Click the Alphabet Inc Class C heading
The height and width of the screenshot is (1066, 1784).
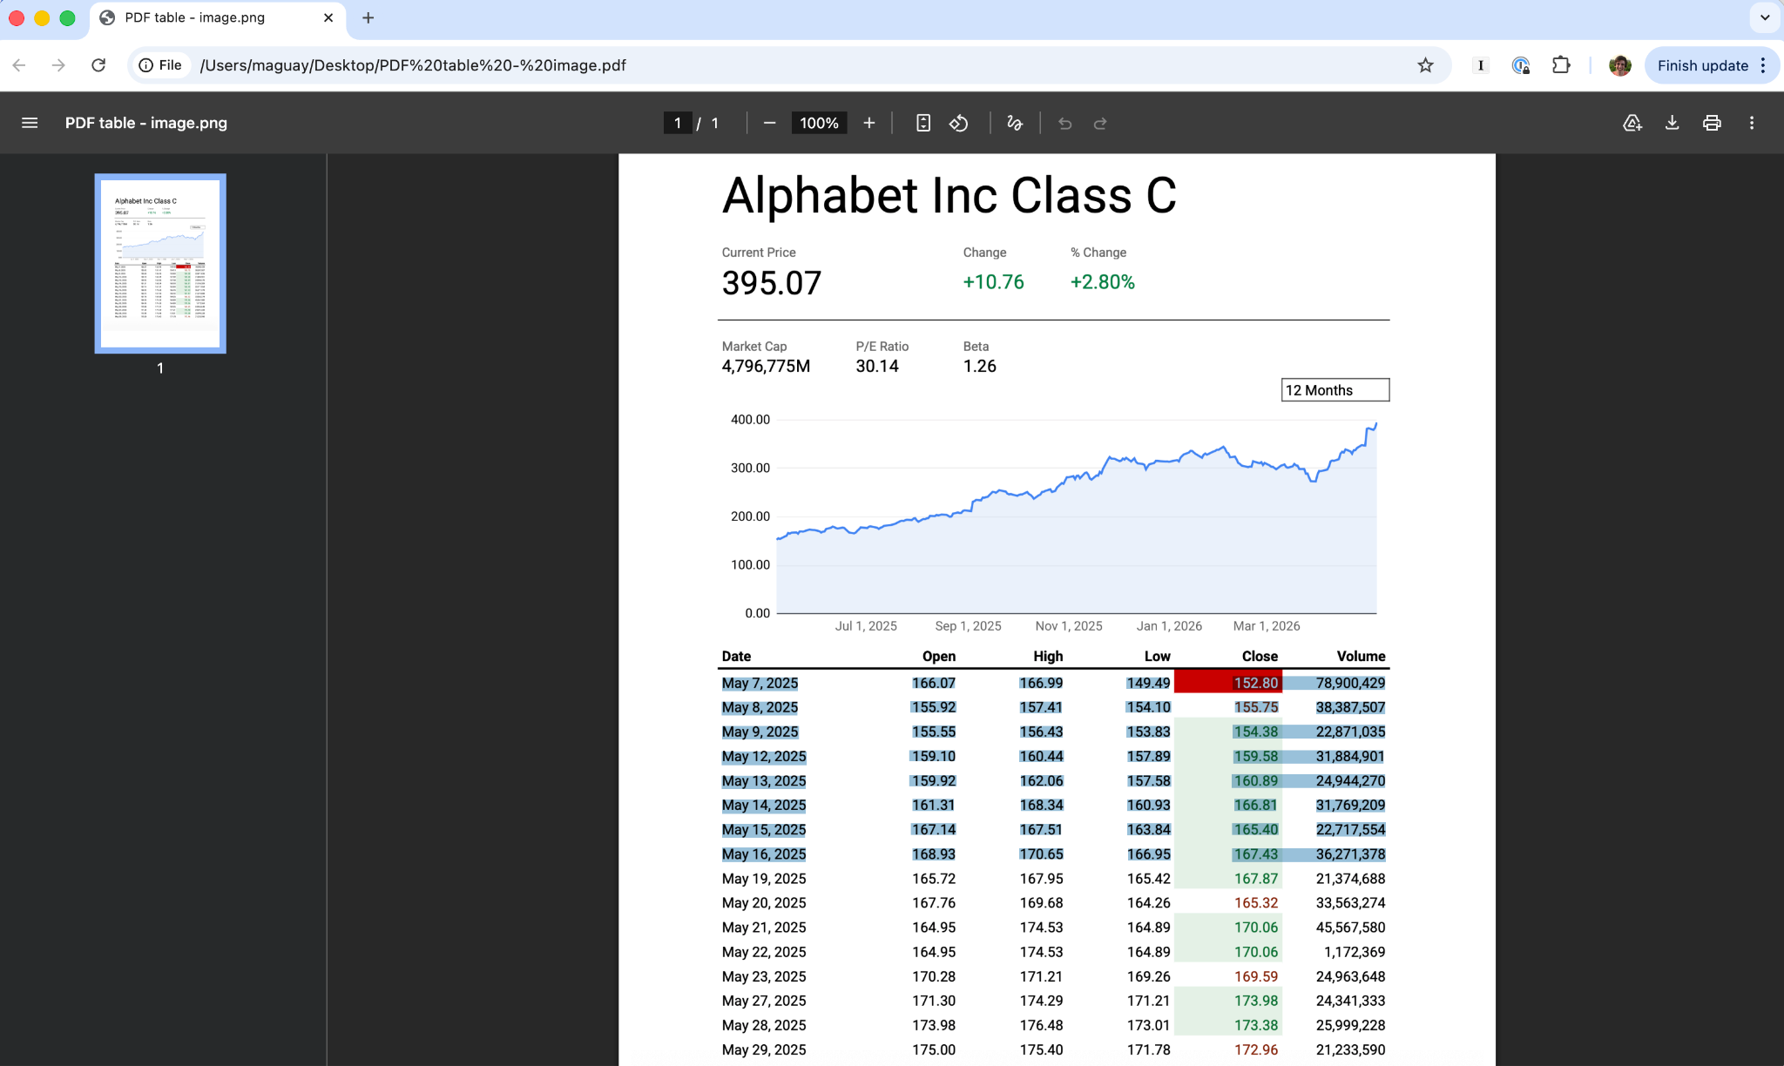[949, 196]
